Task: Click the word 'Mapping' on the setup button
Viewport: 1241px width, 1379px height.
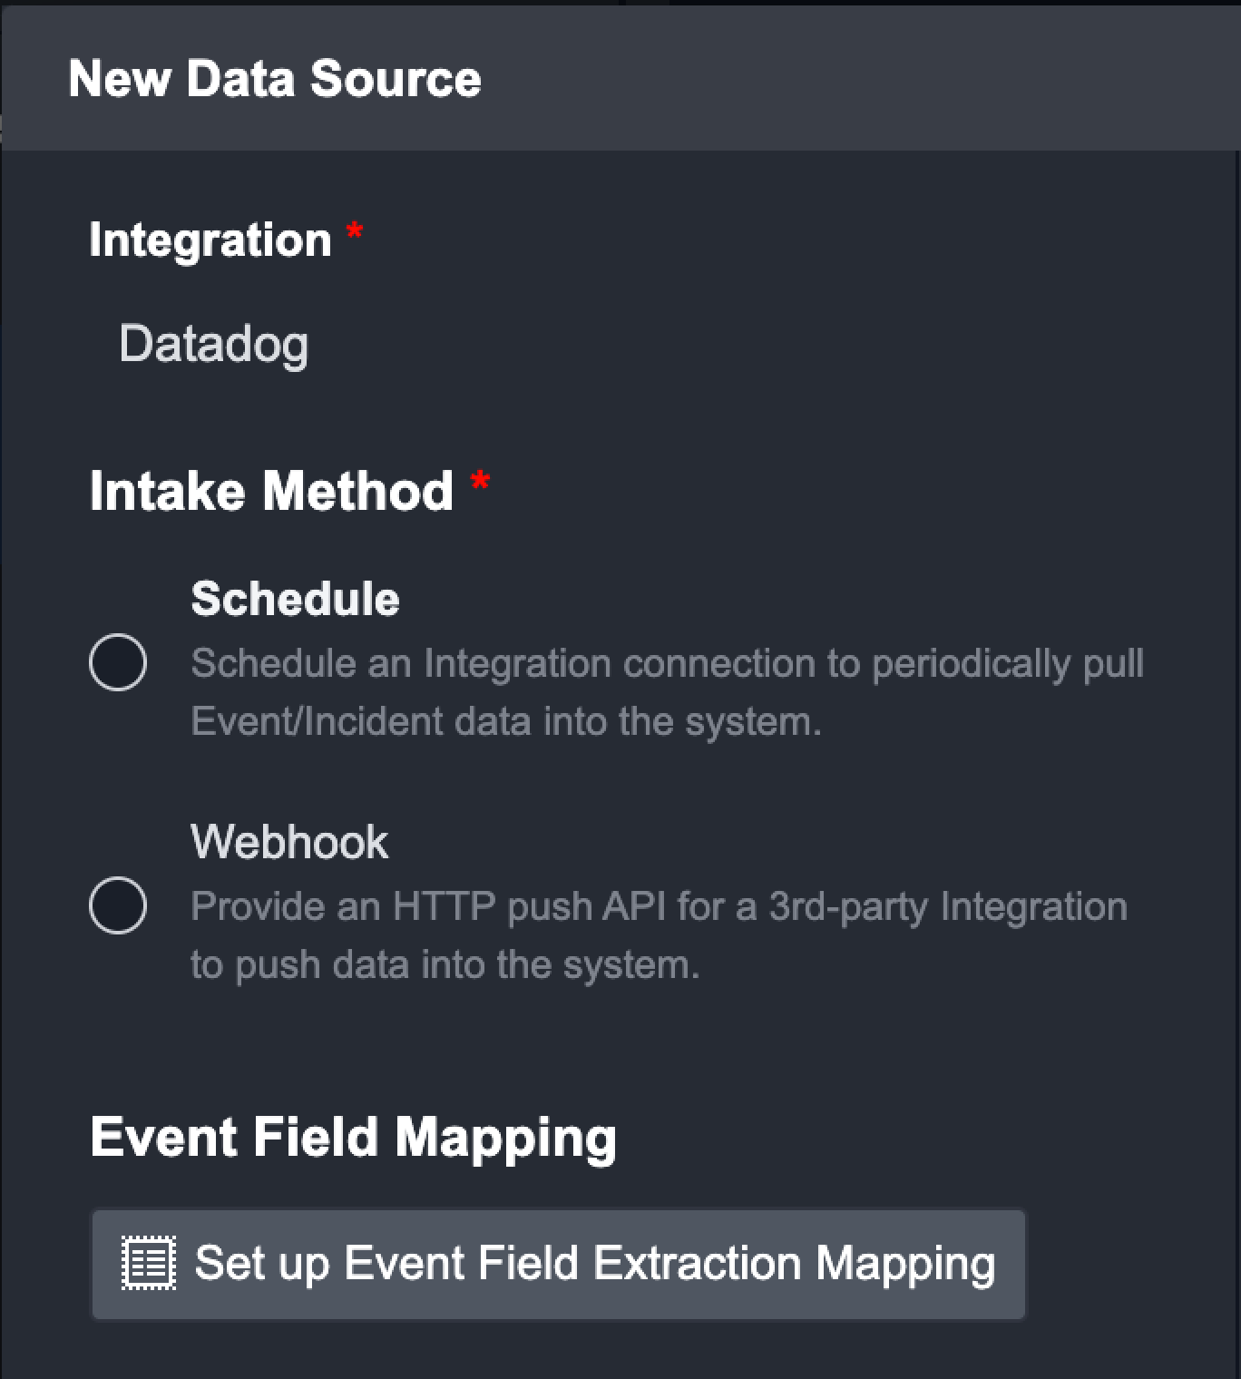Action: [905, 1264]
